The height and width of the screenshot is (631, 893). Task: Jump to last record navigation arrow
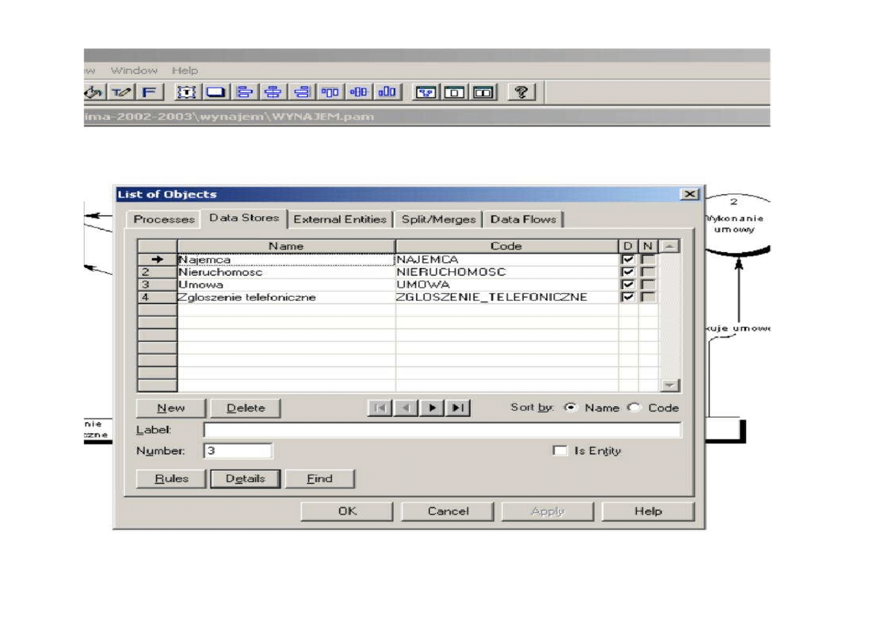(x=458, y=408)
